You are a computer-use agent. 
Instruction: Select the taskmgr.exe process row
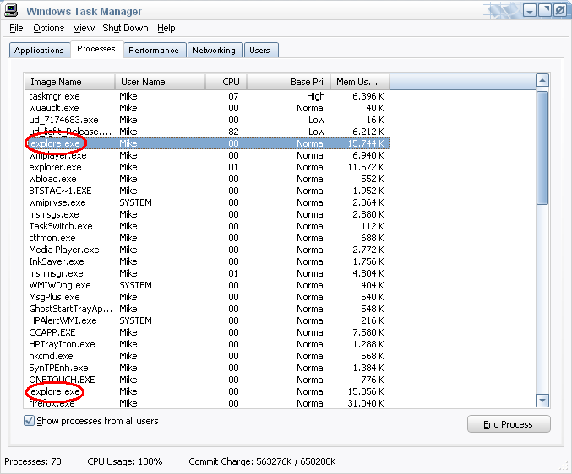tap(54, 96)
